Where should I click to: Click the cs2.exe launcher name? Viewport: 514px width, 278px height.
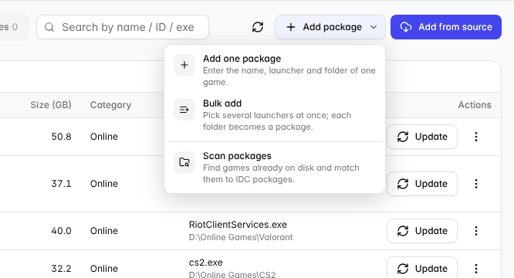click(205, 263)
